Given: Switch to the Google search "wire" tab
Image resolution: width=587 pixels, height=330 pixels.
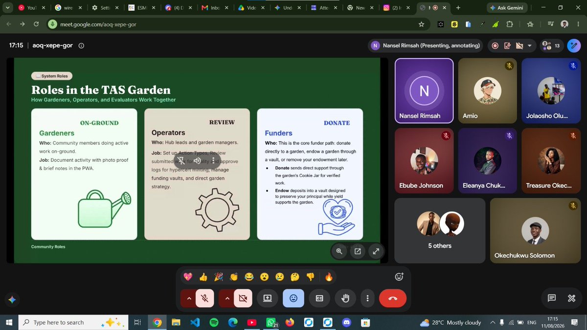Looking at the screenshot, I should click(x=68, y=8).
